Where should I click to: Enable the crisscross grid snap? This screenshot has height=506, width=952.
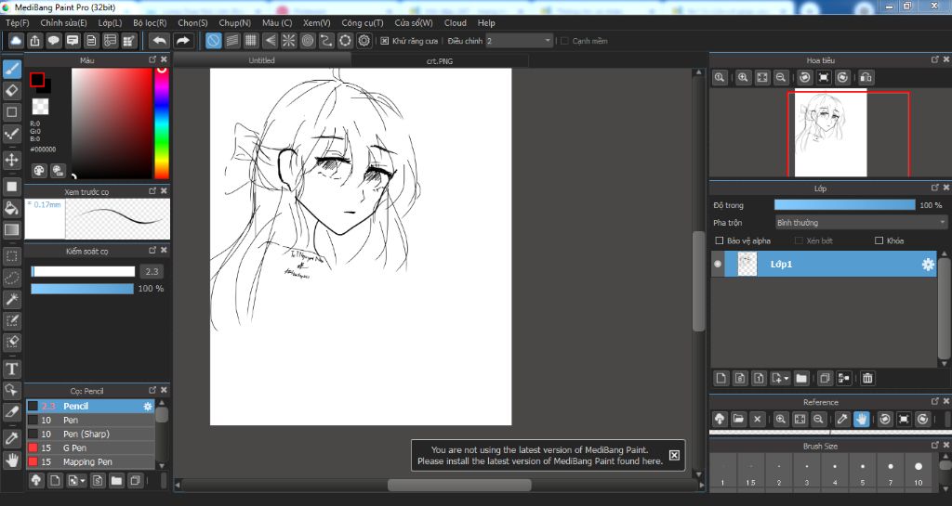coord(251,41)
